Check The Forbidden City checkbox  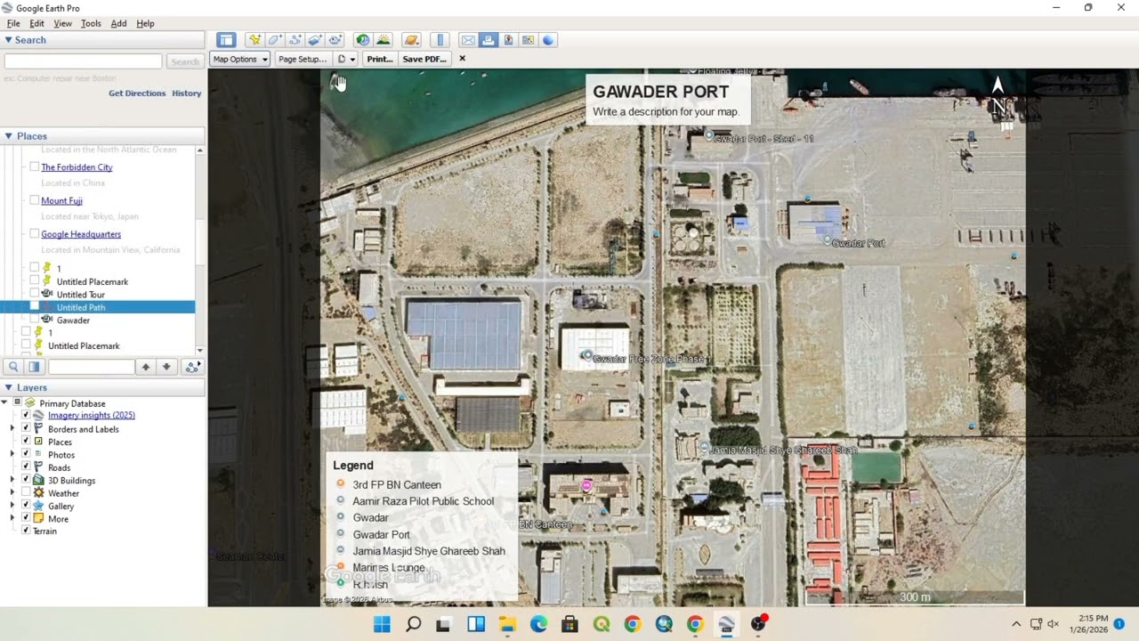[x=35, y=166]
